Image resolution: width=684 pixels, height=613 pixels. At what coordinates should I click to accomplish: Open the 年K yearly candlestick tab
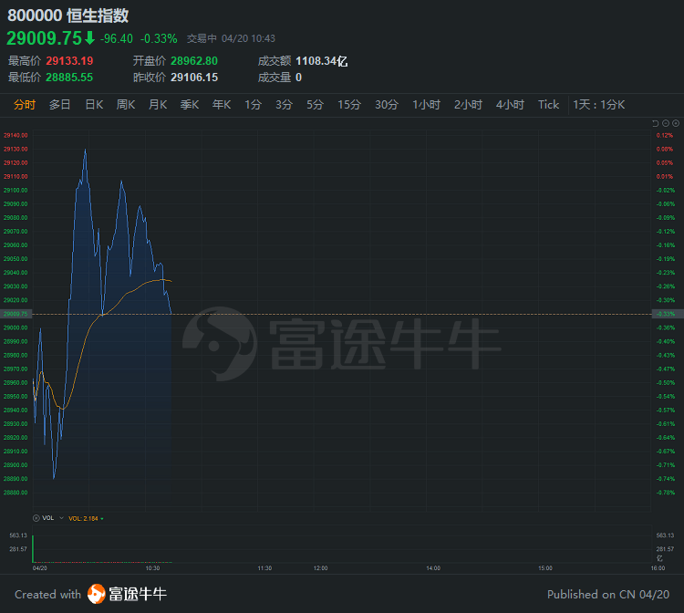222,105
